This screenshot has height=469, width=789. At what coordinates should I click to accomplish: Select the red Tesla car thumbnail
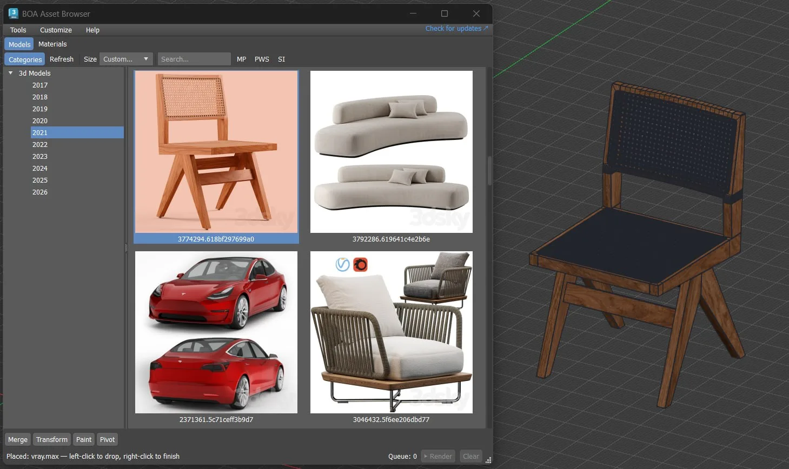pyautogui.click(x=216, y=332)
